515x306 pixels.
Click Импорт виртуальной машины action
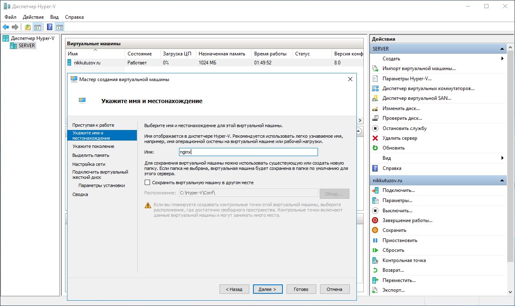[x=419, y=68]
